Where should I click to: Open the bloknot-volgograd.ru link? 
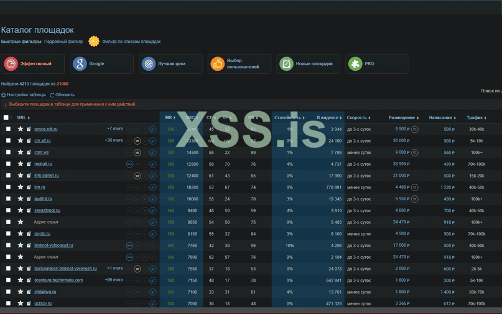tap(53, 245)
